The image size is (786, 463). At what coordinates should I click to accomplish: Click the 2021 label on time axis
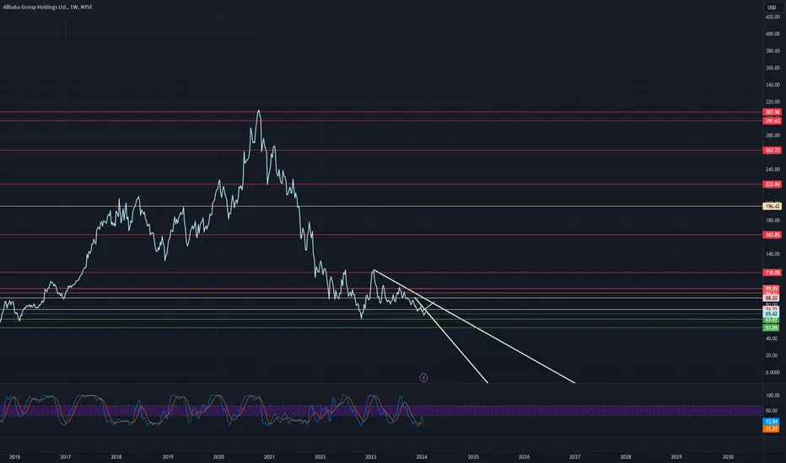[x=269, y=457]
